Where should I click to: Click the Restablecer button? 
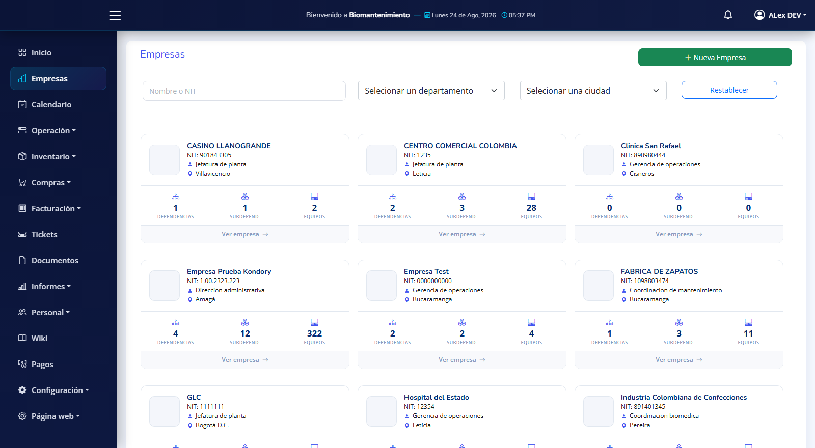[x=729, y=90]
